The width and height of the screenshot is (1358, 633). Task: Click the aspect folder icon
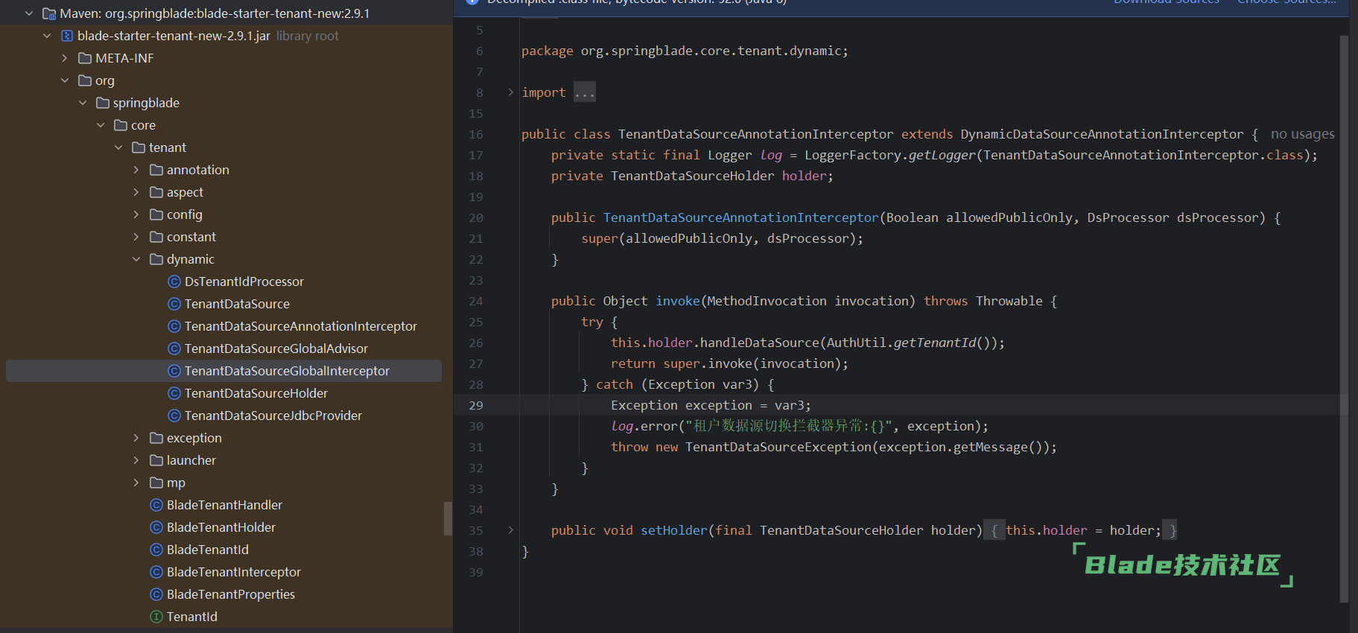pos(156,192)
